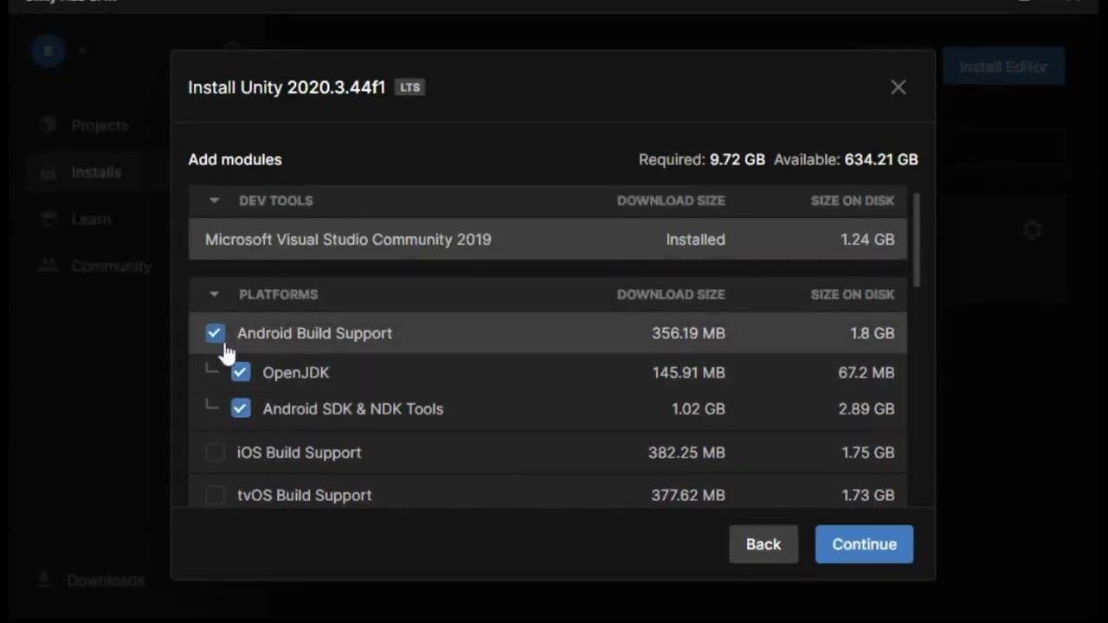
Task: Enable tvOS Build Support checkbox
Action: pos(215,495)
